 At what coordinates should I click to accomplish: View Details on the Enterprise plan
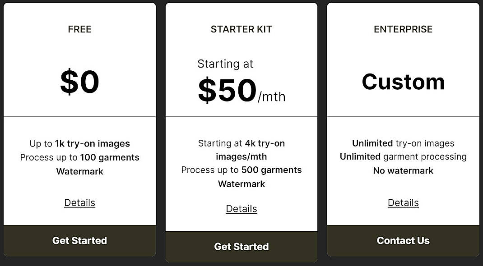pos(403,202)
